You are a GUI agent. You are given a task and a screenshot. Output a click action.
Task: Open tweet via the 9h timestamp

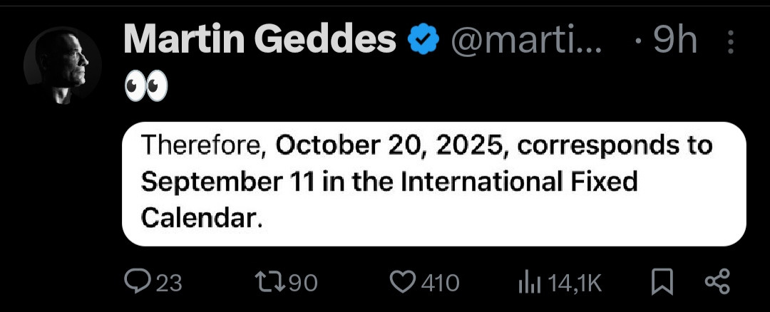pyautogui.click(x=674, y=41)
